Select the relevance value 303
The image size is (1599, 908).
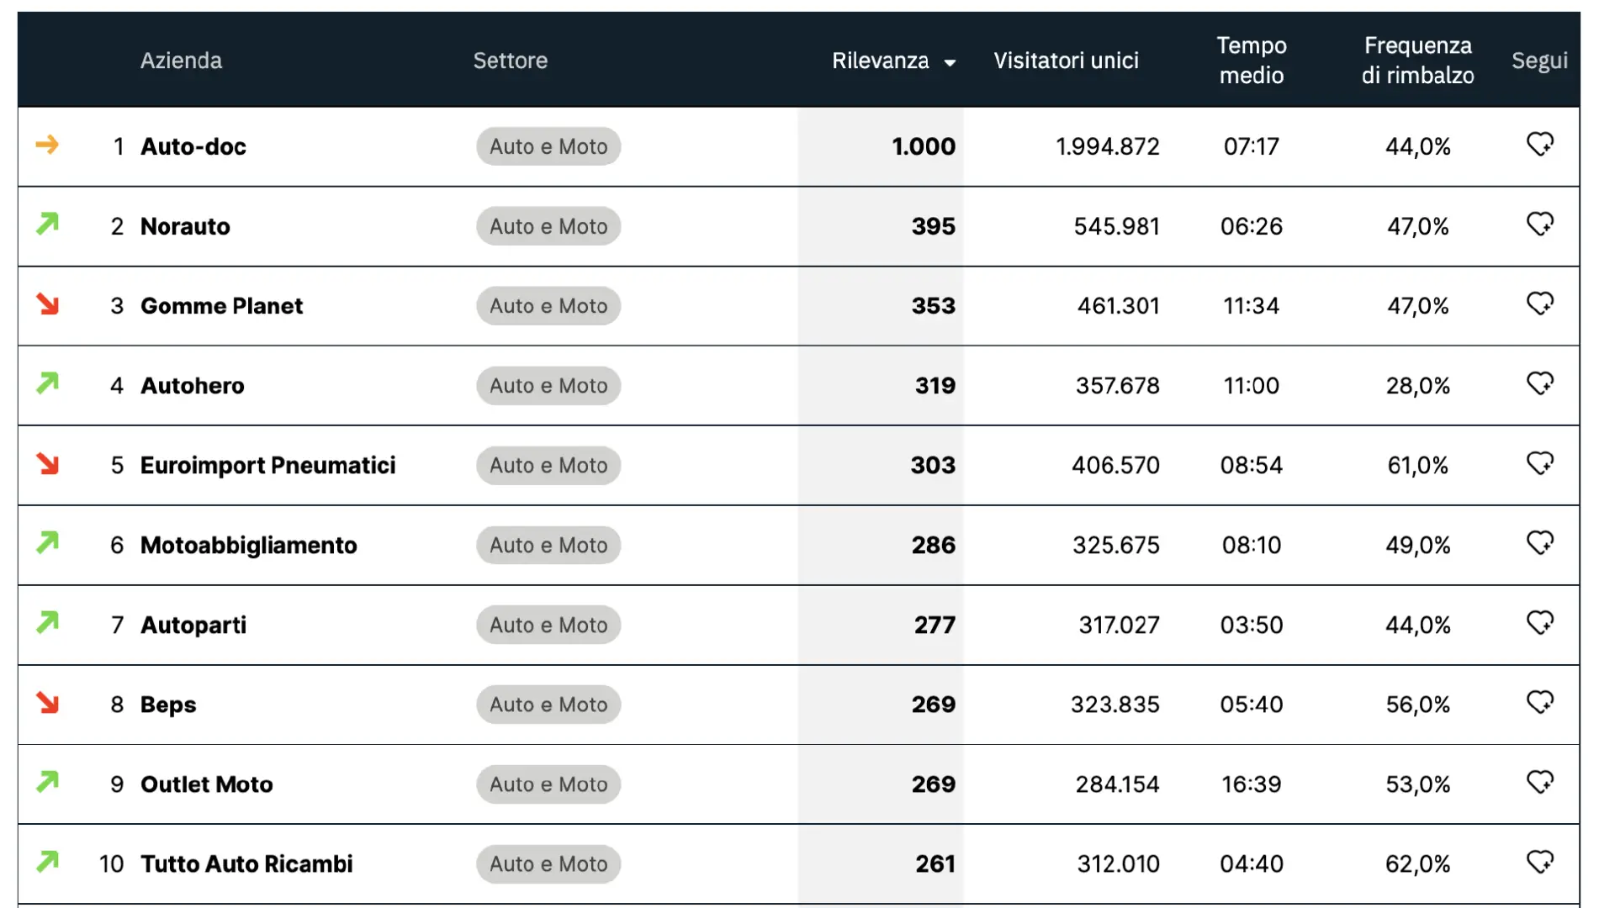click(933, 466)
